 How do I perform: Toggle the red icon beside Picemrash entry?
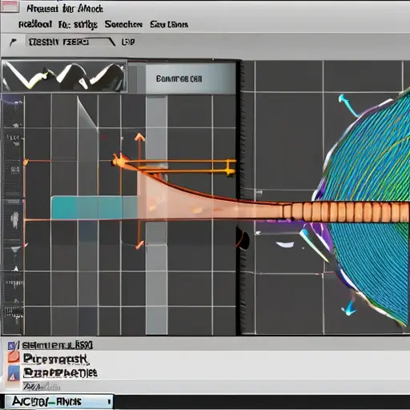[14, 357]
